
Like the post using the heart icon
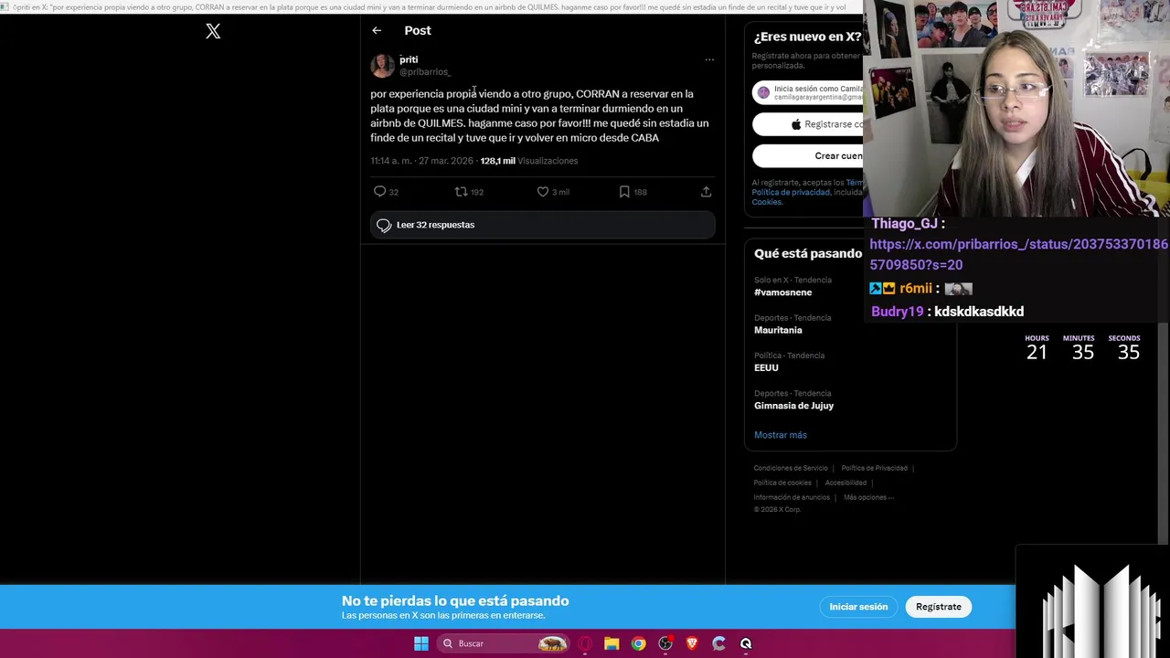coord(543,192)
